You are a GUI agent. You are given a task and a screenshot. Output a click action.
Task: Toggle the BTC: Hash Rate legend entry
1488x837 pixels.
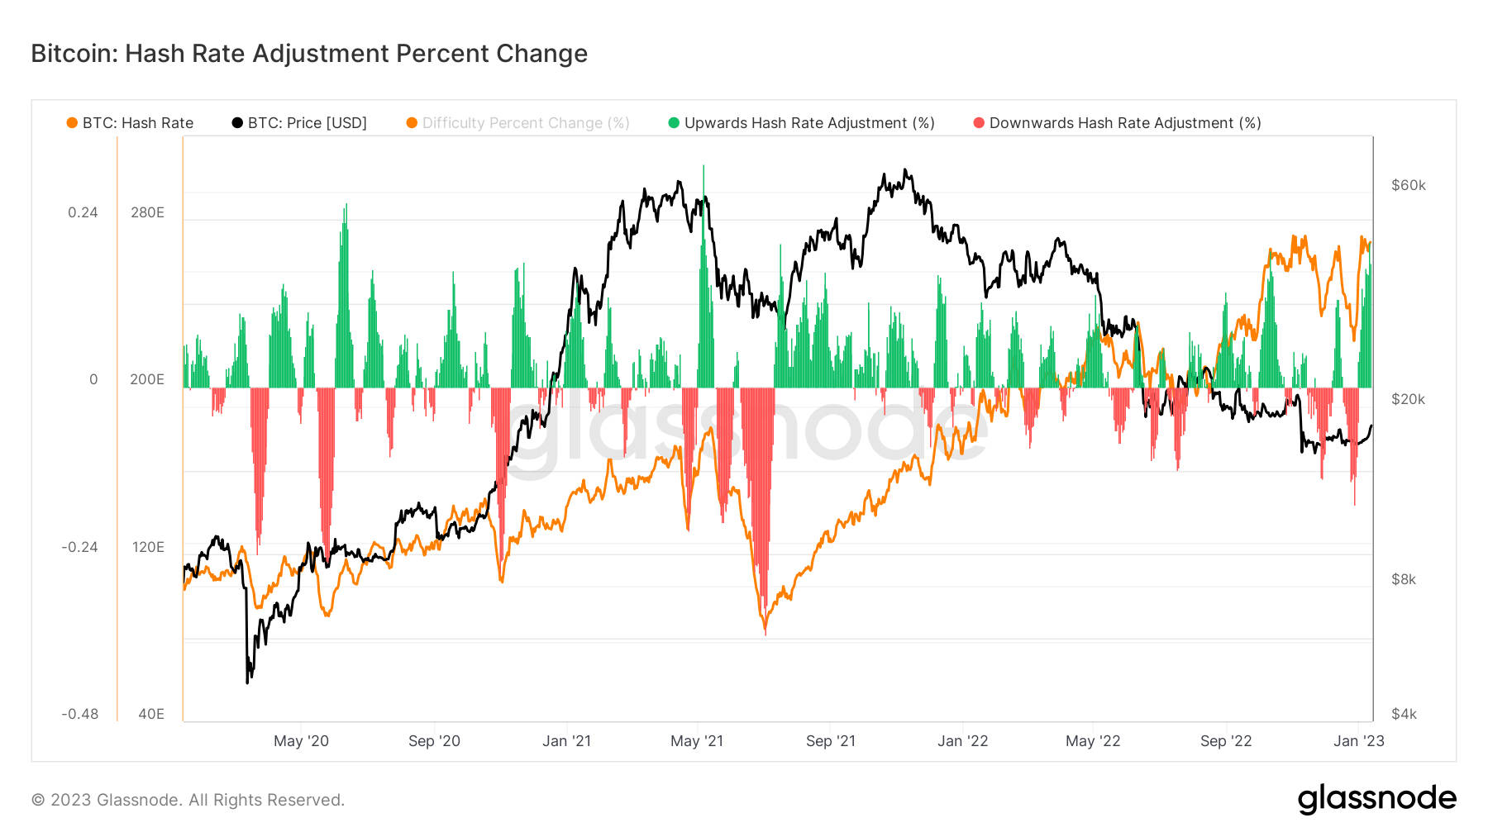[x=130, y=123]
